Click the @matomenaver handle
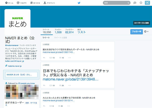 coord(12,45)
